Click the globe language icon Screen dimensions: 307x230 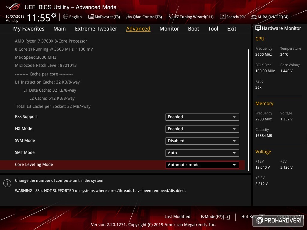tap(66, 17)
